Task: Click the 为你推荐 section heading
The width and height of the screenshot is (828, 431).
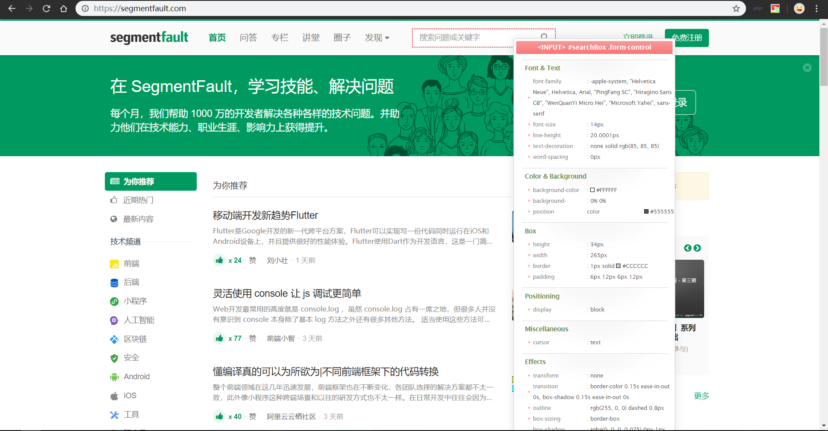Action: (230, 186)
